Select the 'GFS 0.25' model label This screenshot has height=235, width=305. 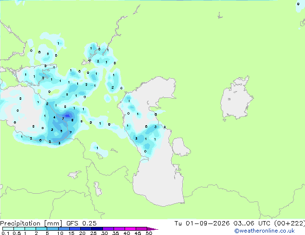(x=81, y=223)
